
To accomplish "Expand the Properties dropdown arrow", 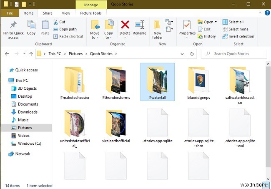I will point(187,37).
